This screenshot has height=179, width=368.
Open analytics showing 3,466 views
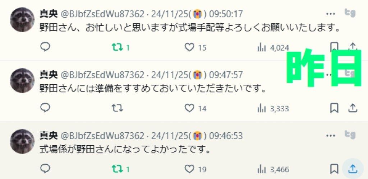point(273,169)
